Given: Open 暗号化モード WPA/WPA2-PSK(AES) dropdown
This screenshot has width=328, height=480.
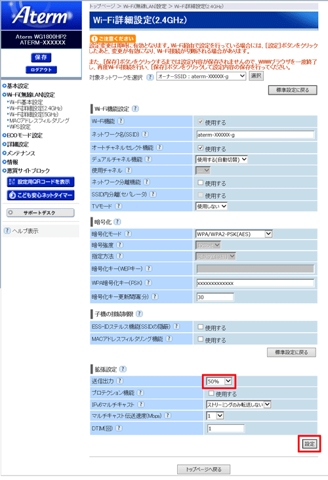Looking at the screenshot, I should pos(234,234).
